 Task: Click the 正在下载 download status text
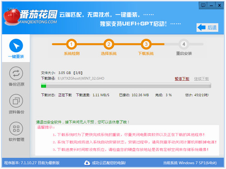[65, 95]
